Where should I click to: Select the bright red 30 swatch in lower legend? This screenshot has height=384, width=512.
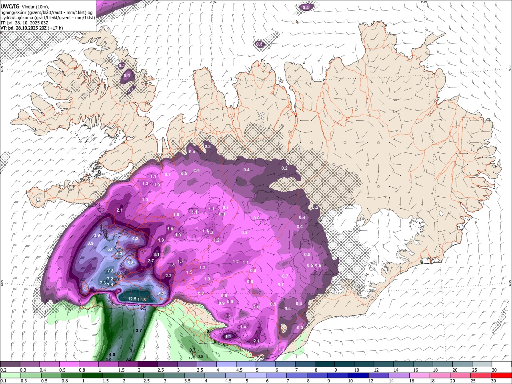tap(502, 376)
